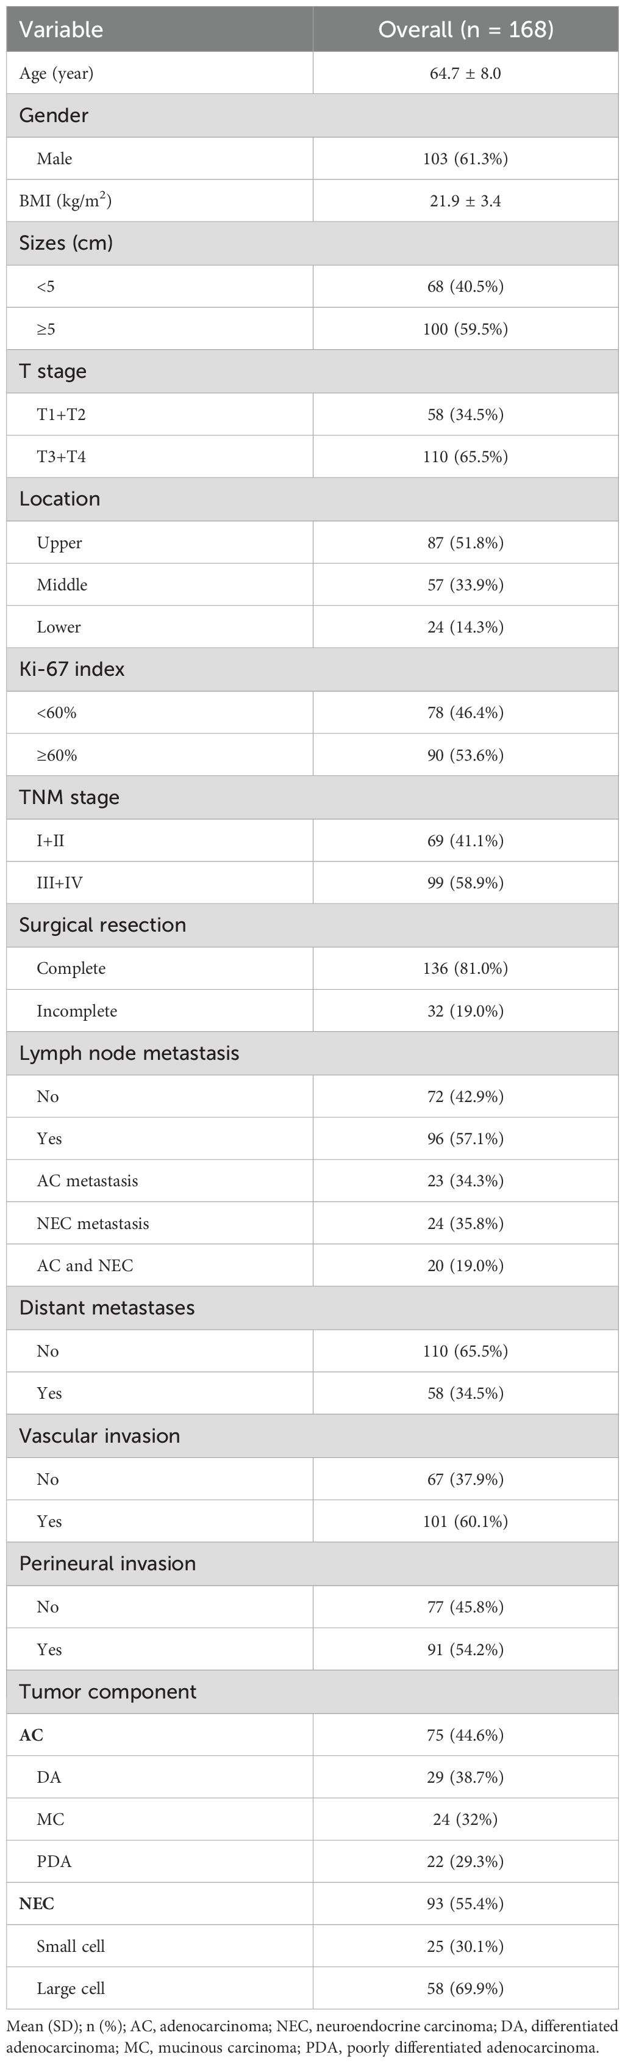
Task: Select the bold AC tumor component label
Action: pos(31,1735)
